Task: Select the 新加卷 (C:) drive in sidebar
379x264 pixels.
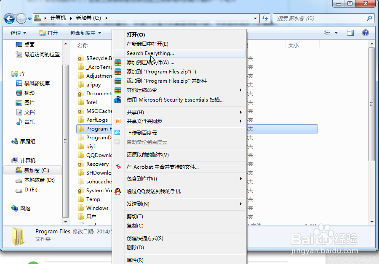Action: point(32,170)
